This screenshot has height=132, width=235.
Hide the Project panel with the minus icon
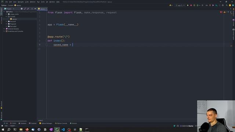[x=35, y=9]
